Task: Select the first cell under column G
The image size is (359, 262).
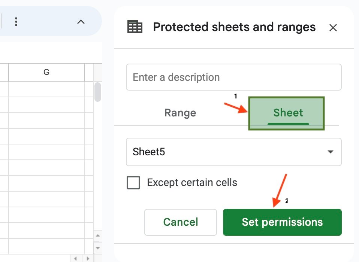Action: [x=46, y=89]
